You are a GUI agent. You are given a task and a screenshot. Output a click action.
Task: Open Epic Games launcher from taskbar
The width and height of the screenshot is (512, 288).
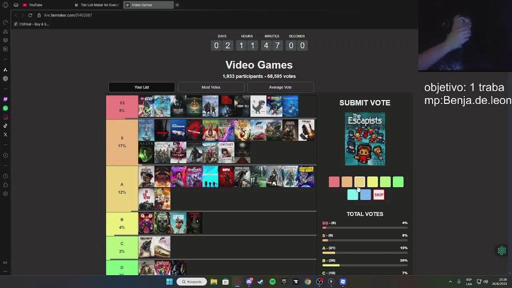point(284,282)
